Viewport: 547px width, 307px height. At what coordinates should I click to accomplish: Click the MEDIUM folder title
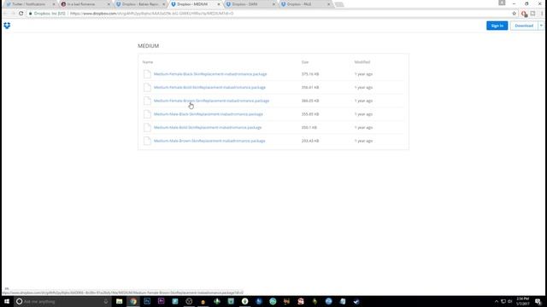pos(148,46)
